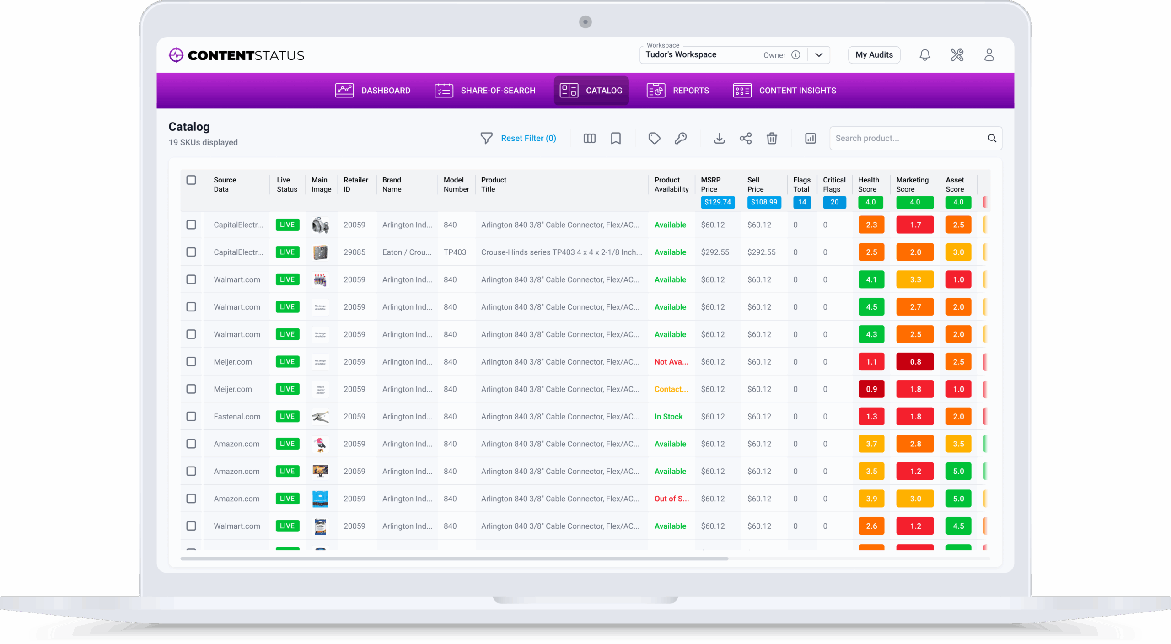Go to the Dashboard tab
1171x644 pixels.
coord(373,91)
